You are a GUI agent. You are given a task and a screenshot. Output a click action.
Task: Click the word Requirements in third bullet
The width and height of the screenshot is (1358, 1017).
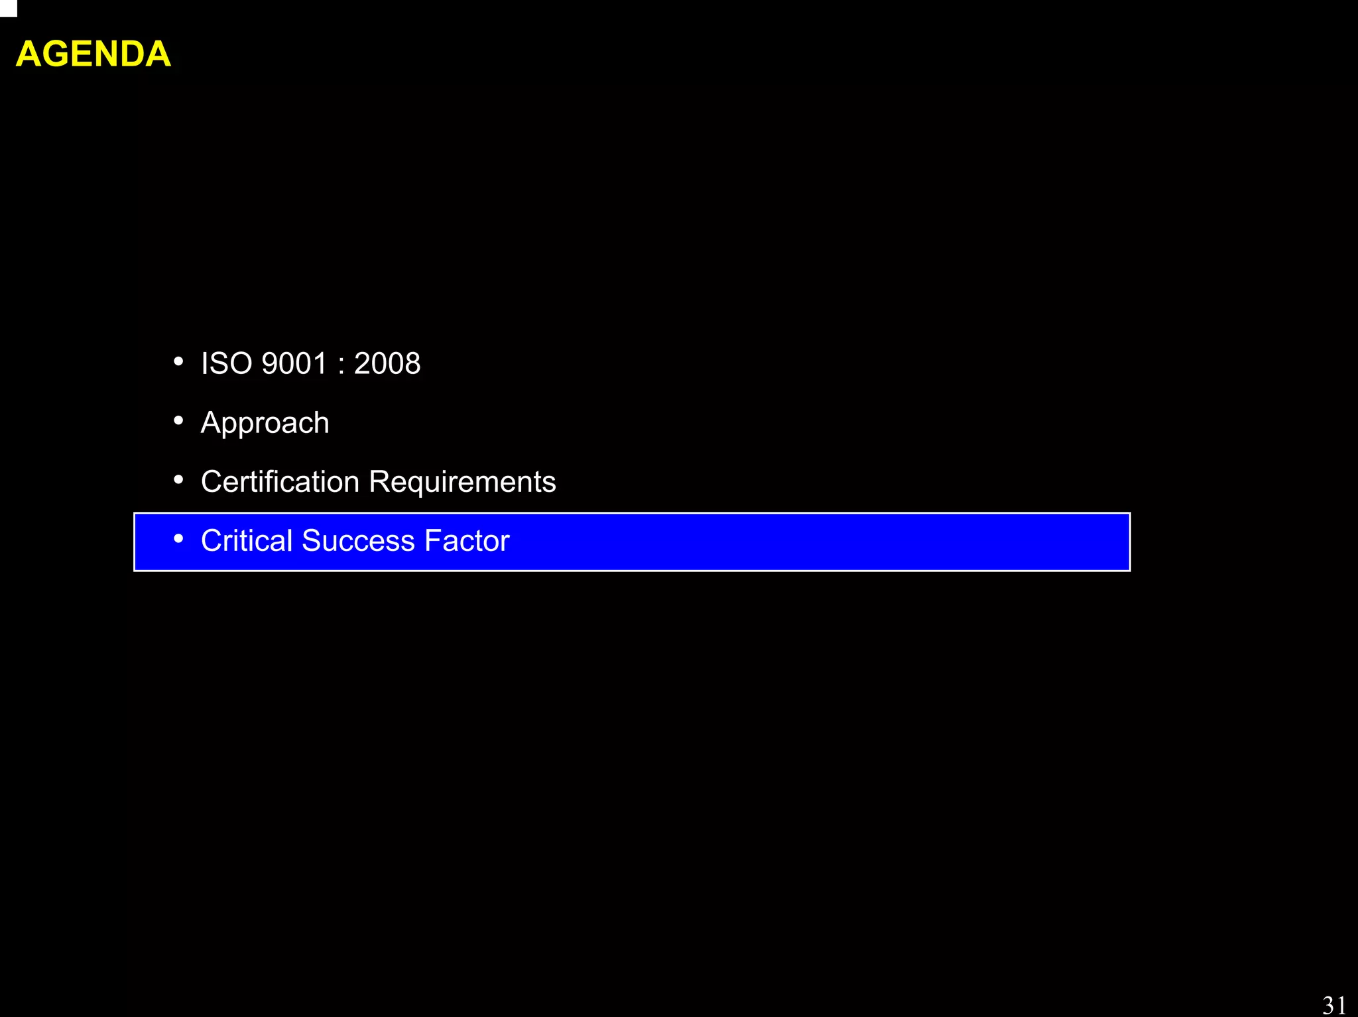click(462, 482)
